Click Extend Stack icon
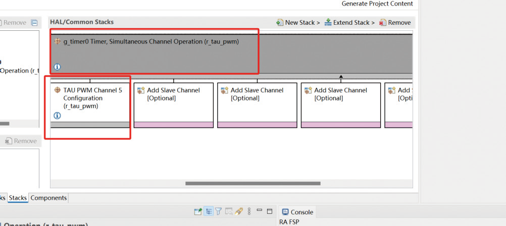This screenshot has width=506, height=226. [328, 22]
